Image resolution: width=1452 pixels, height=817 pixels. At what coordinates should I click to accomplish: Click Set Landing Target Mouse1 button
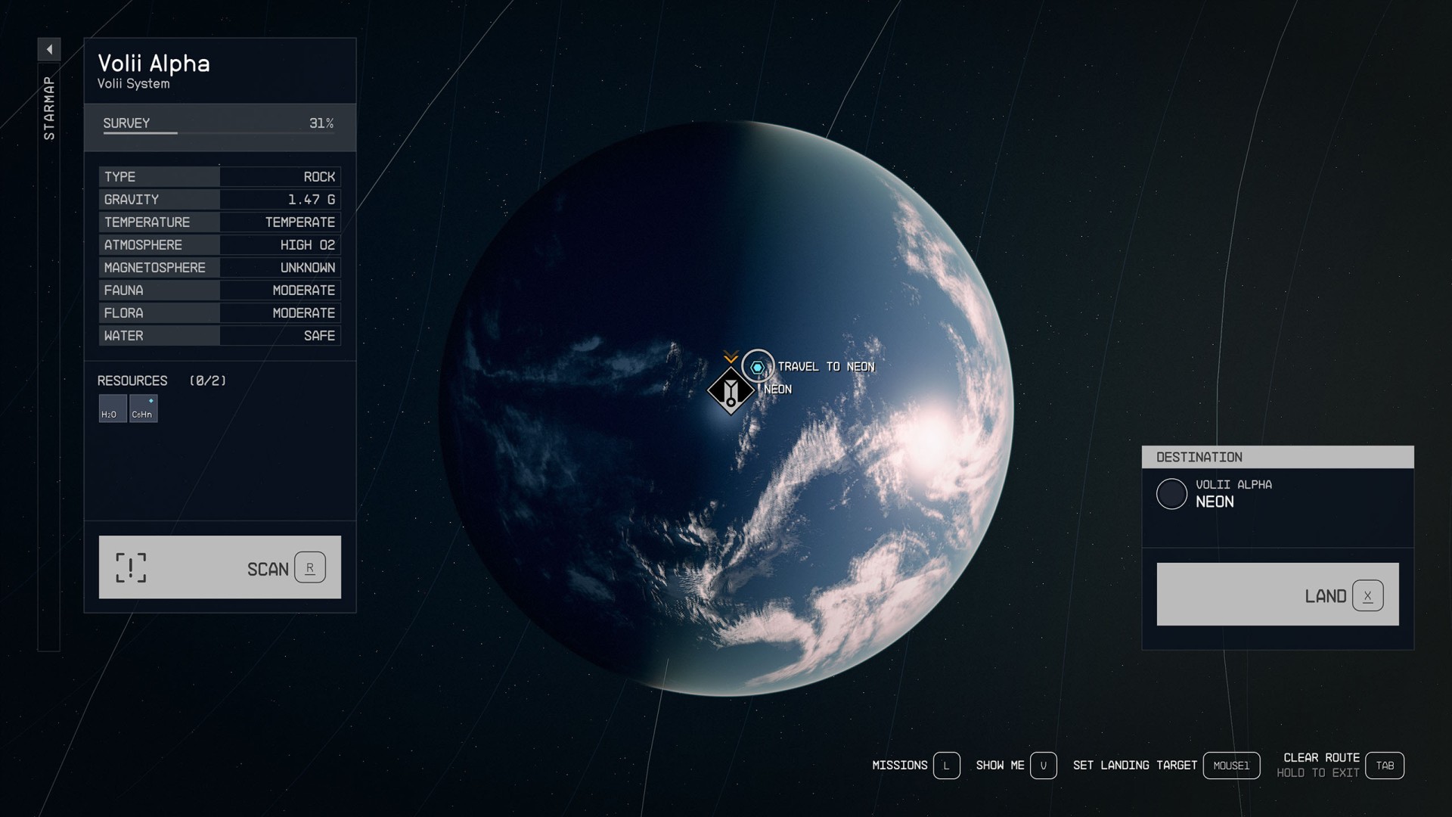(1230, 766)
